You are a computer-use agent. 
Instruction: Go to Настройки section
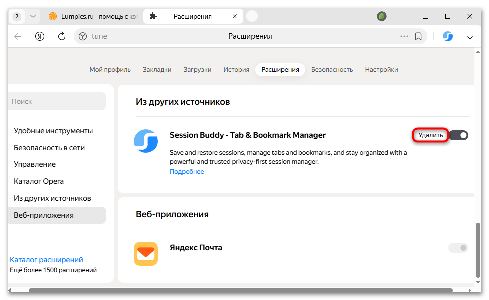point(382,70)
